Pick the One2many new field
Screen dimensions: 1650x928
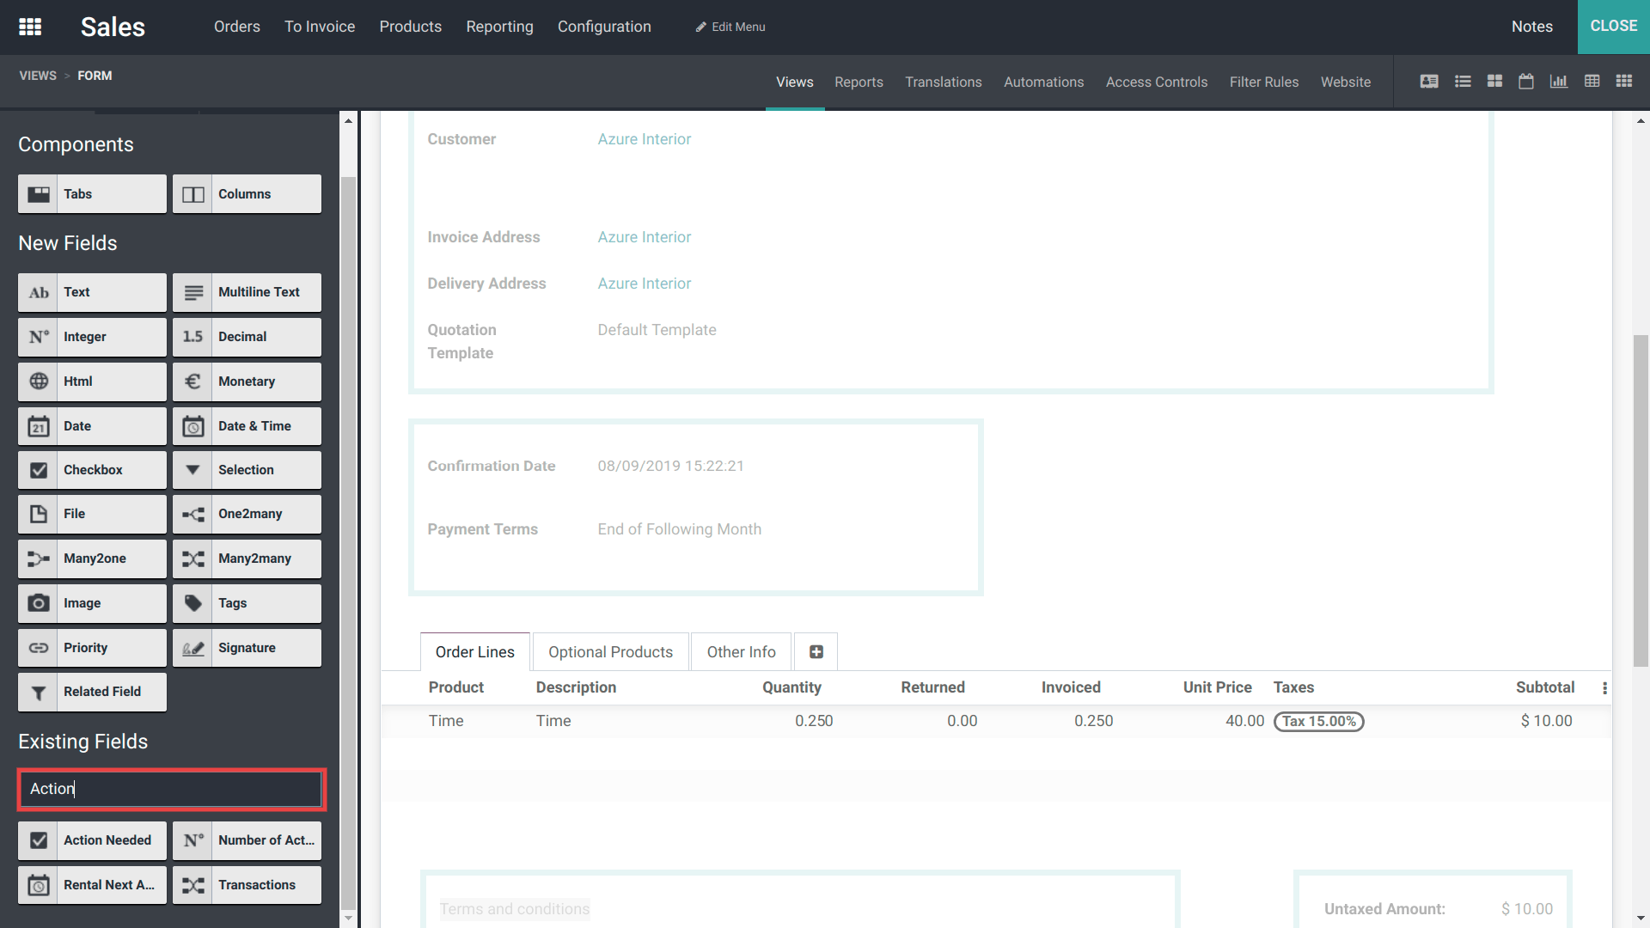247,514
